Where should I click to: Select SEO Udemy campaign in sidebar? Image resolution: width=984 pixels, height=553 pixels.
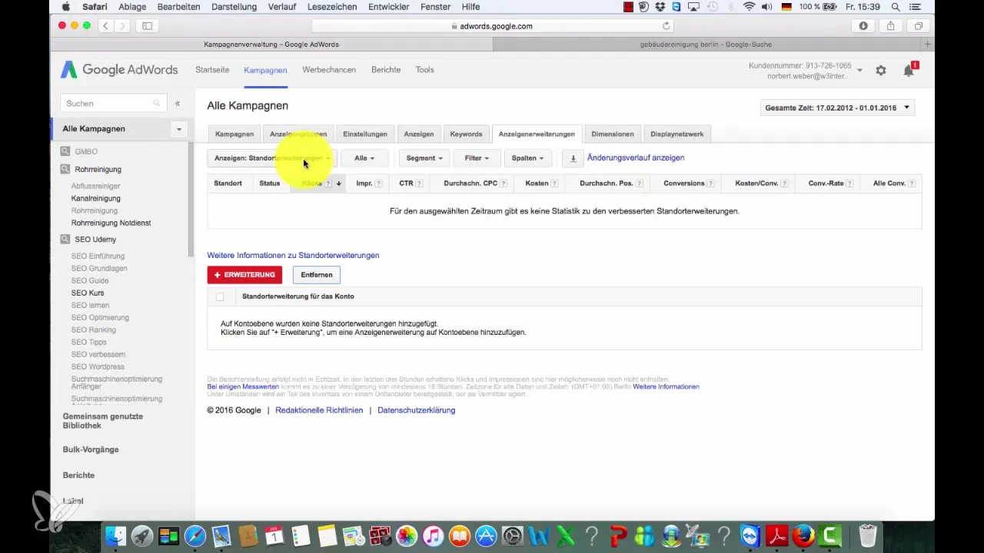[x=95, y=240]
